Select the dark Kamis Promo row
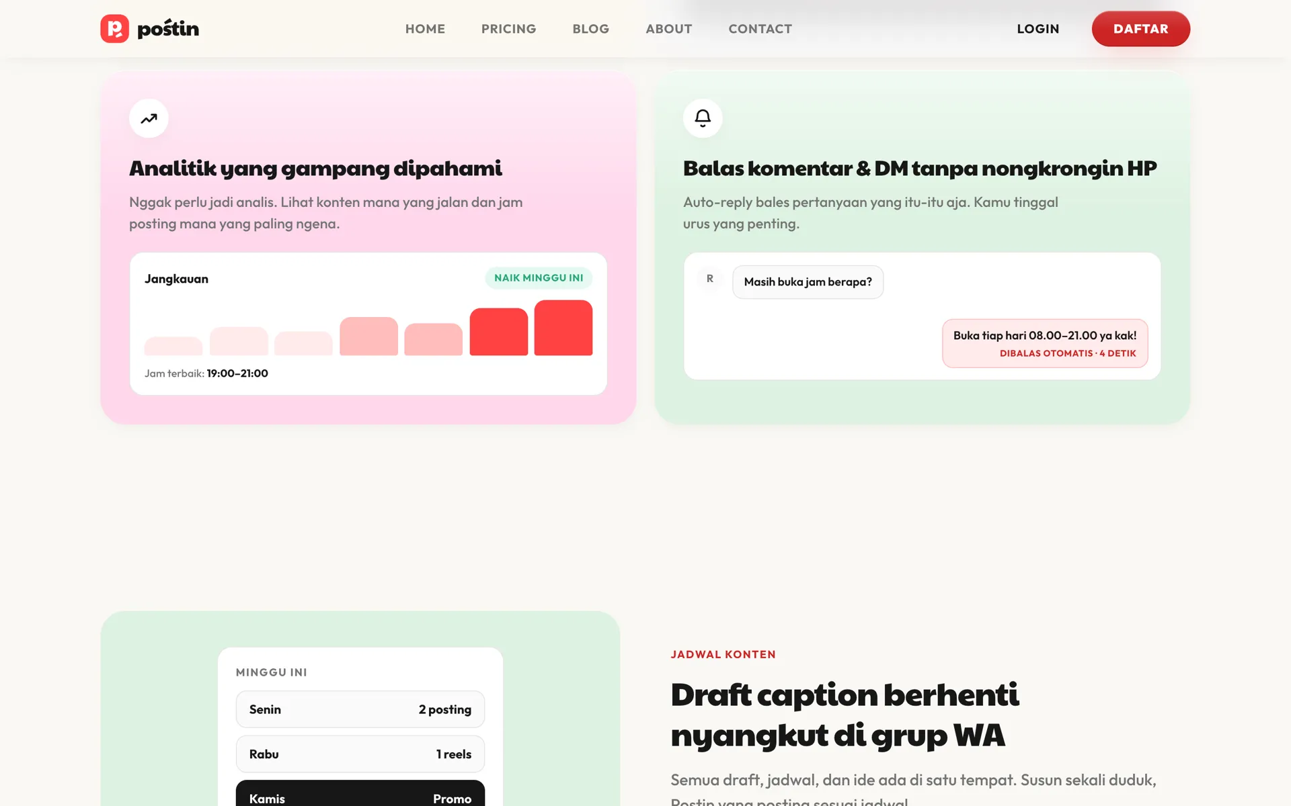 pos(360,794)
